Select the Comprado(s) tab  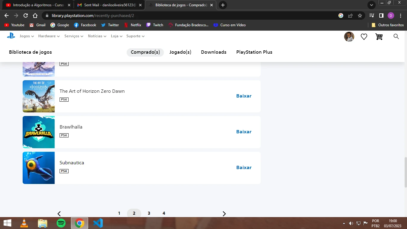(145, 52)
